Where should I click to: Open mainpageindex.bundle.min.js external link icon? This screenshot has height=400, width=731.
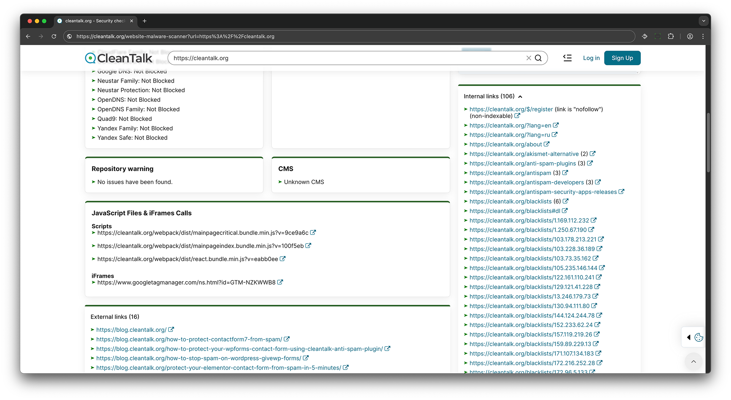click(x=308, y=246)
